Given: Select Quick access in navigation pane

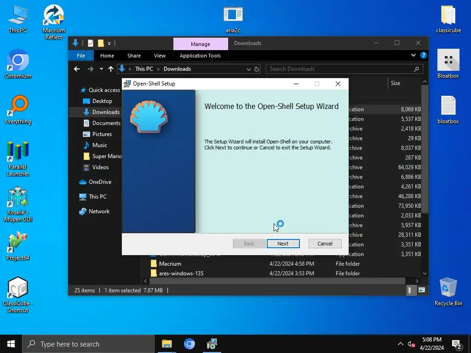Looking at the screenshot, I should (x=101, y=90).
